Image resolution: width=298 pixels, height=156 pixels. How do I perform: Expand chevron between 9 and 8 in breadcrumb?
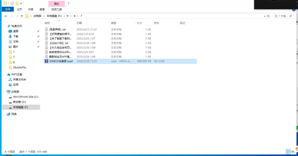coord(71,16)
